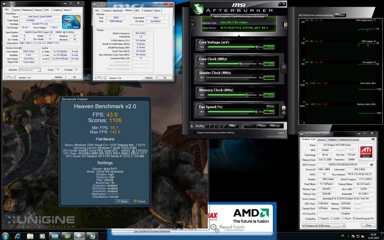This screenshot has width=384, height=240.
Task: Detach the Afterburner Hardware Monitor
Action: point(340,15)
